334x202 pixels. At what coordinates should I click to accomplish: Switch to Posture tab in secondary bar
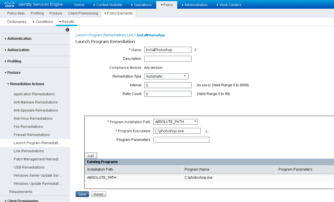(x=56, y=13)
